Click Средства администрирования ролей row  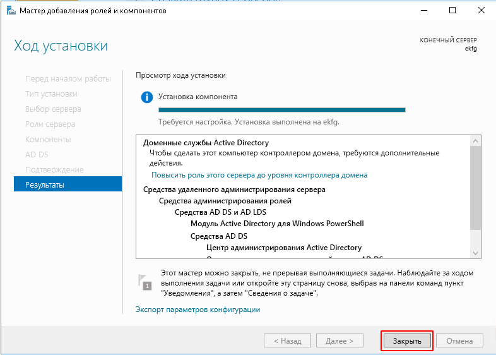(225, 201)
